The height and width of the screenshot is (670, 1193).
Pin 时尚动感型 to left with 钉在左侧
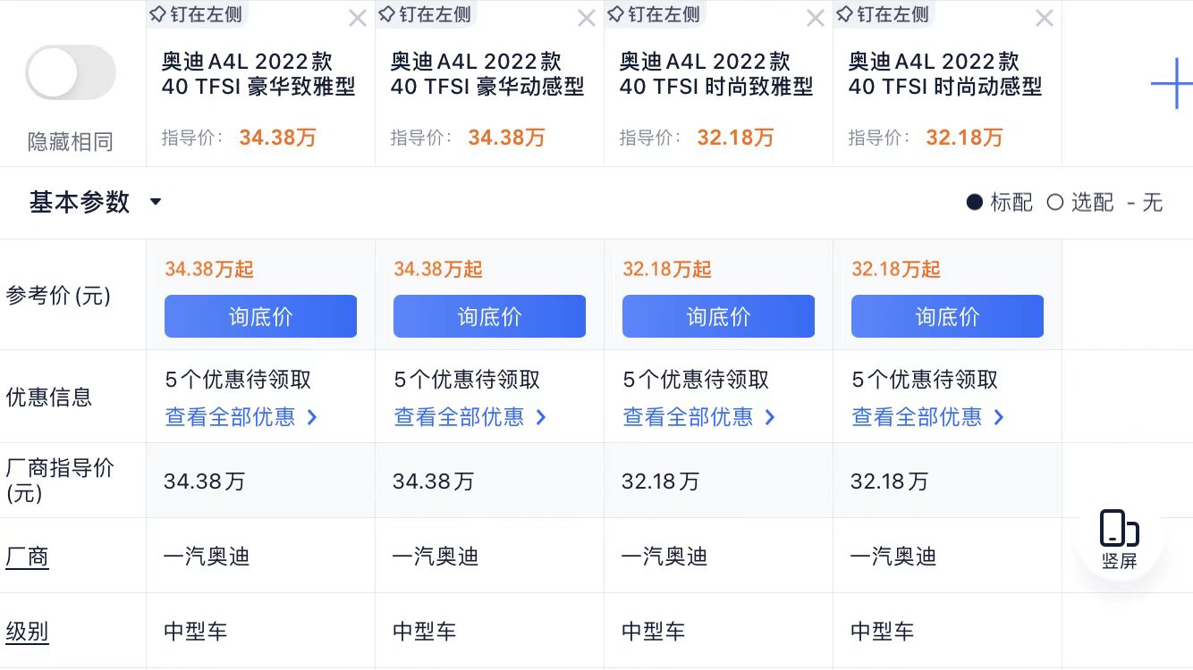pos(884,14)
